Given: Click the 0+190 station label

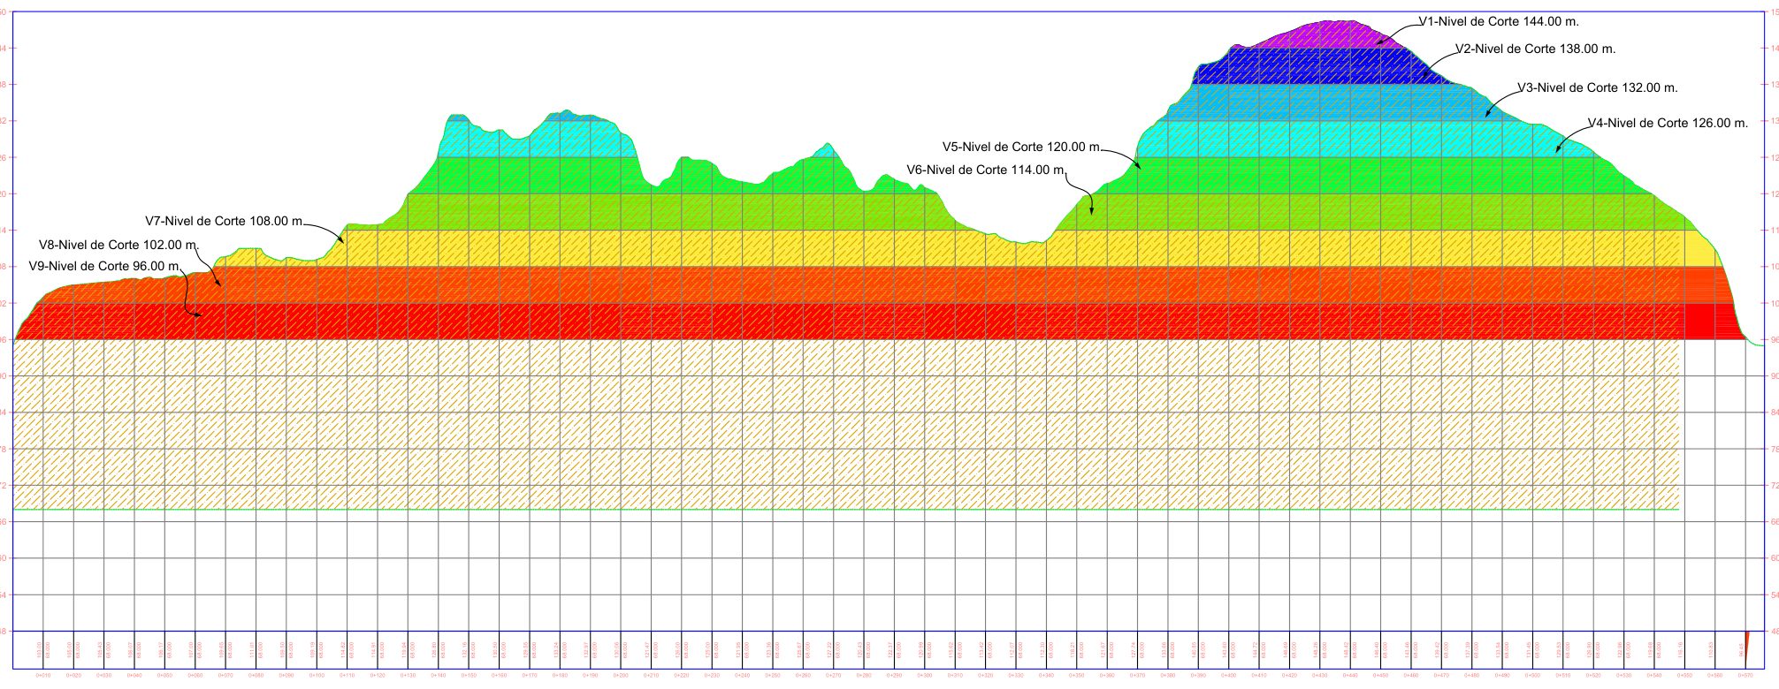Looking at the screenshot, I should (x=590, y=675).
